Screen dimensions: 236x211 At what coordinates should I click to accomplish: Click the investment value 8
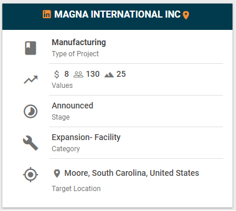66,74
